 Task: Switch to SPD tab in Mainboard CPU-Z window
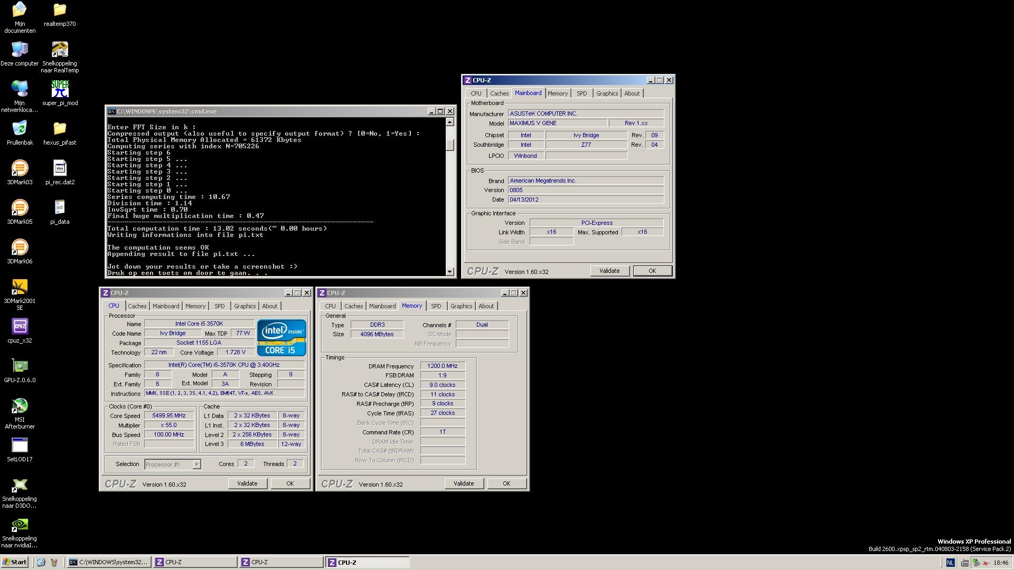pos(581,93)
